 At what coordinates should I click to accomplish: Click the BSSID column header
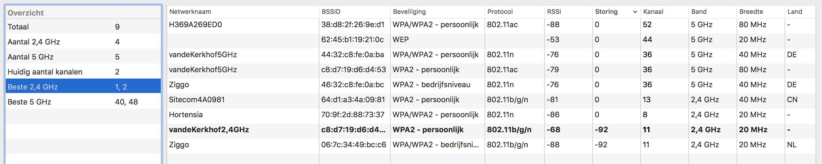click(331, 12)
